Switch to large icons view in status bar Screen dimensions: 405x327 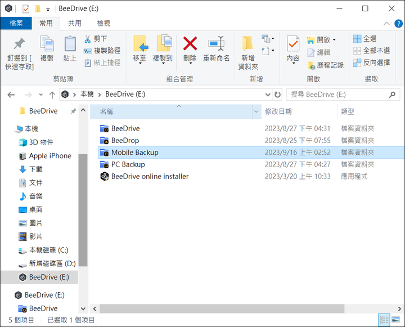(x=395, y=320)
